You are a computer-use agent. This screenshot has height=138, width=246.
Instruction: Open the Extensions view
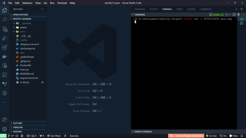tap(4, 47)
